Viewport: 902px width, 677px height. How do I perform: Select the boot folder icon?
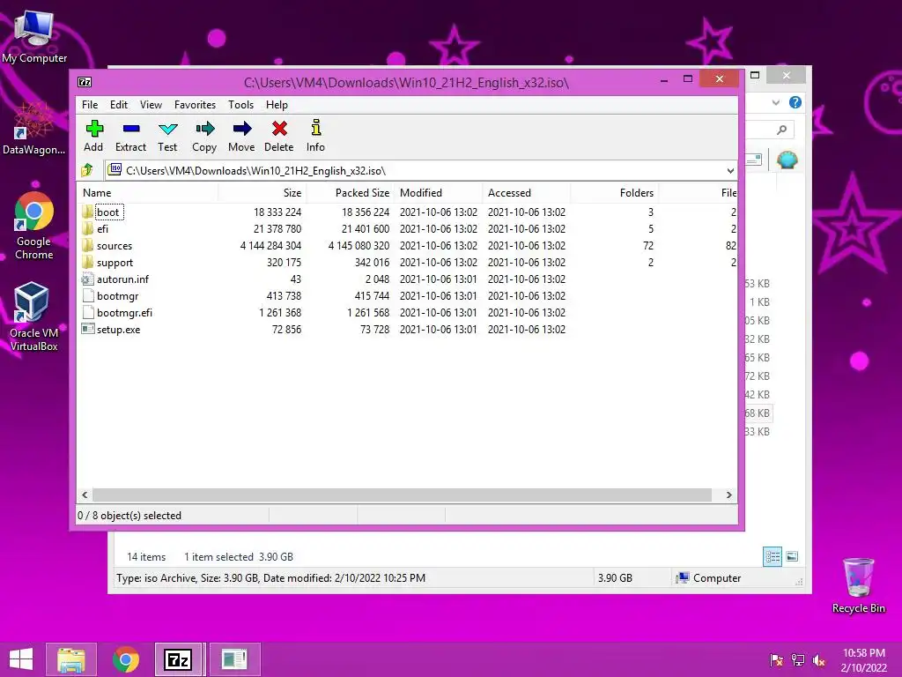[87, 212]
